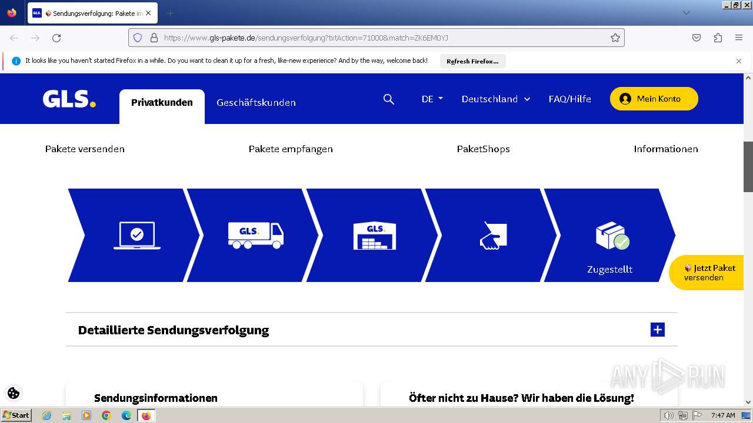Expand Detaillierte Sendungsverfolgung with the plus icon

pos(658,330)
